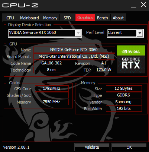This screenshot has height=152, width=149.
Task: Select the Graphics tab
Action: point(85,18)
